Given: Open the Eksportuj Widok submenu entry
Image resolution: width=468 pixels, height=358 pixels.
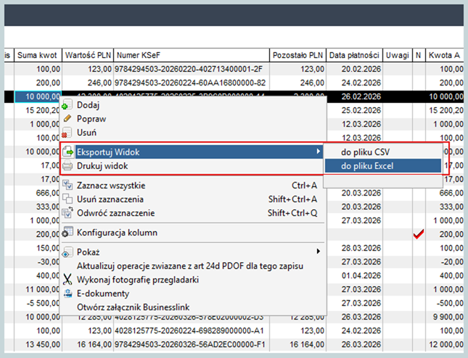Looking at the screenshot, I should click(x=193, y=152).
